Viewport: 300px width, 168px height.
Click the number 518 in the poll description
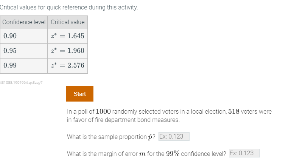pyautogui.click(x=234, y=111)
